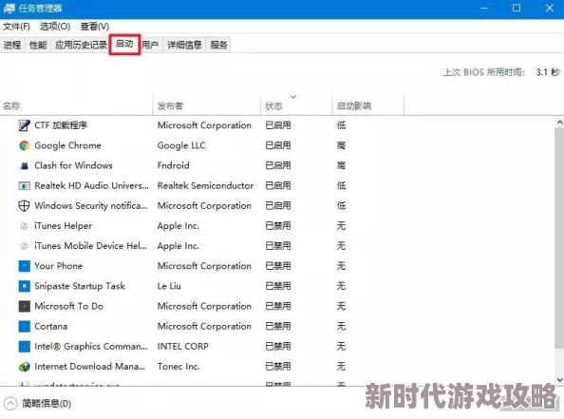Select the 启动 tab
The height and width of the screenshot is (419, 564).
[x=124, y=44]
